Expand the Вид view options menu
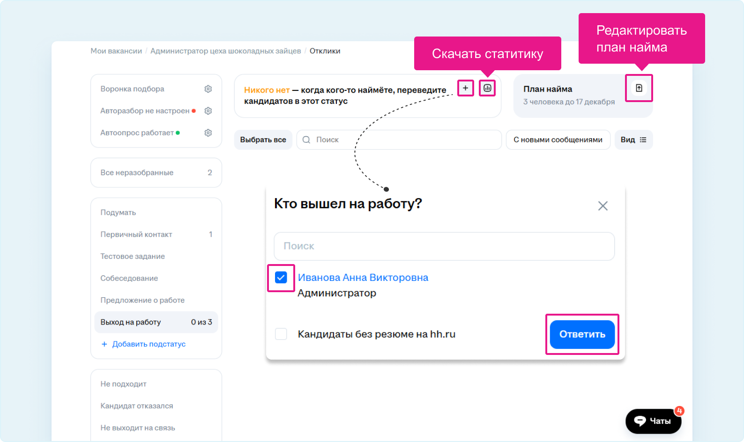The width and height of the screenshot is (744, 442). click(x=633, y=140)
